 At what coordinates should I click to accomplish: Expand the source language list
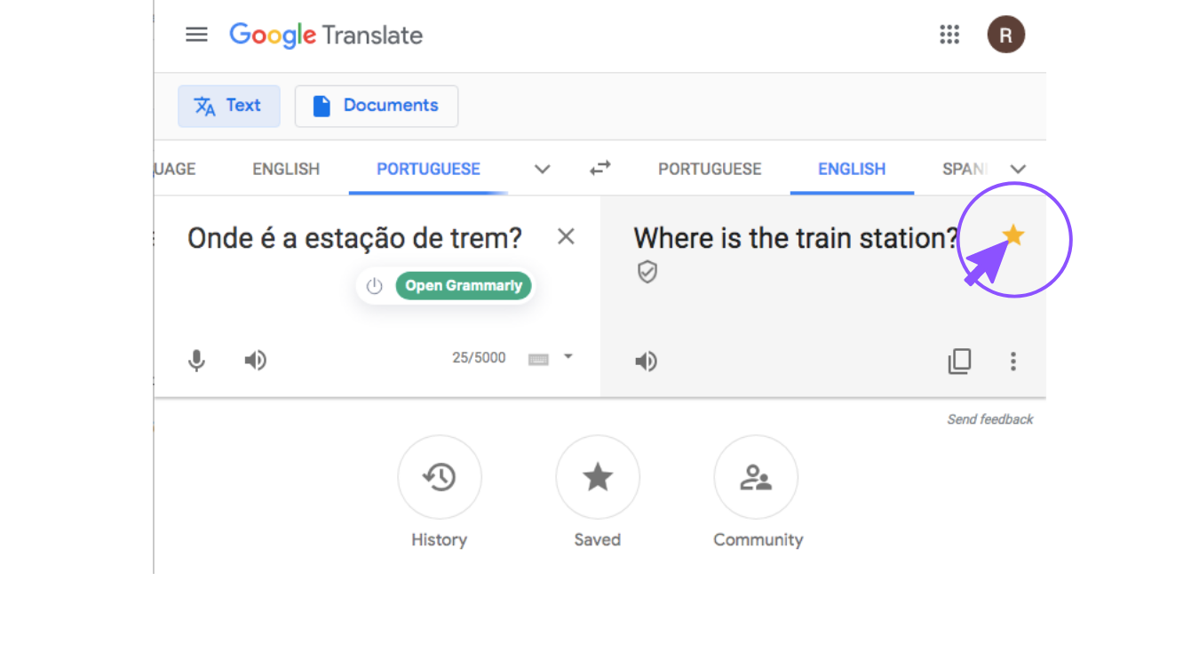(x=542, y=169)
